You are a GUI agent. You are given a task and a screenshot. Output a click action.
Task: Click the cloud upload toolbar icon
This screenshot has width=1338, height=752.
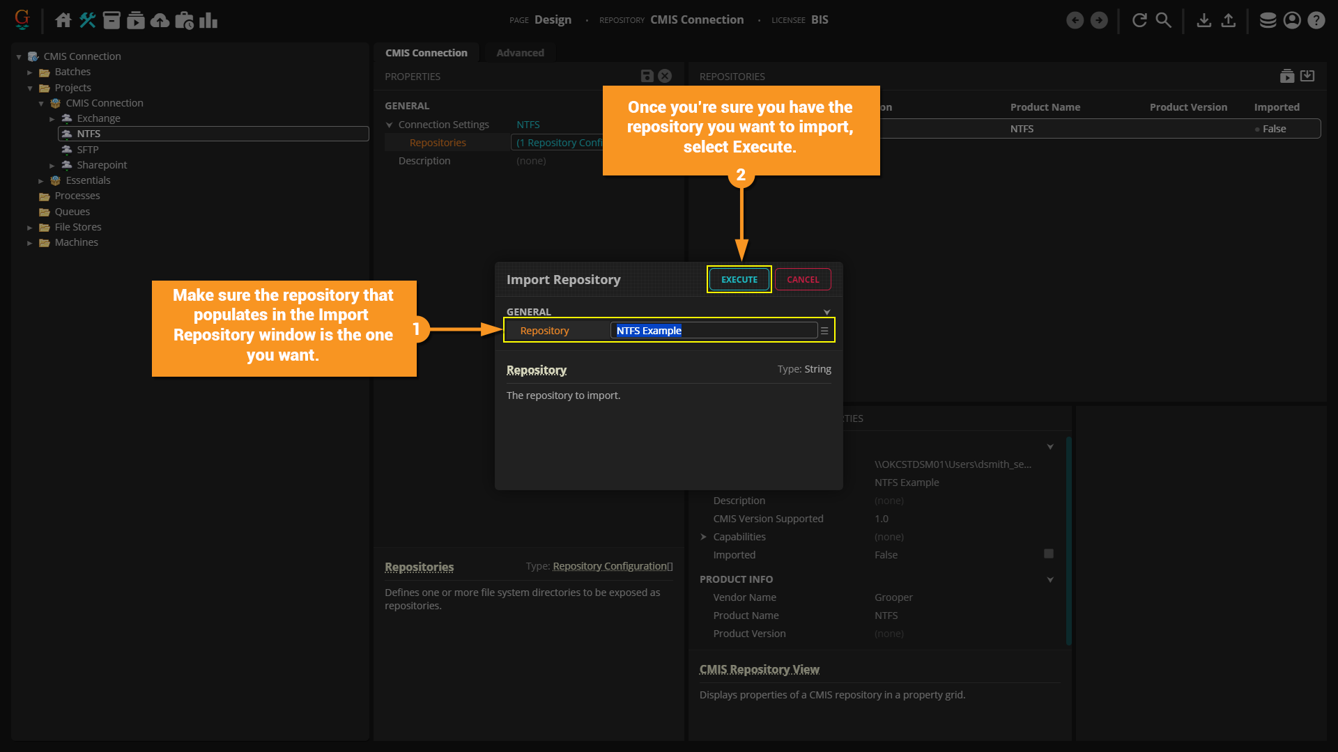point(160,20)
